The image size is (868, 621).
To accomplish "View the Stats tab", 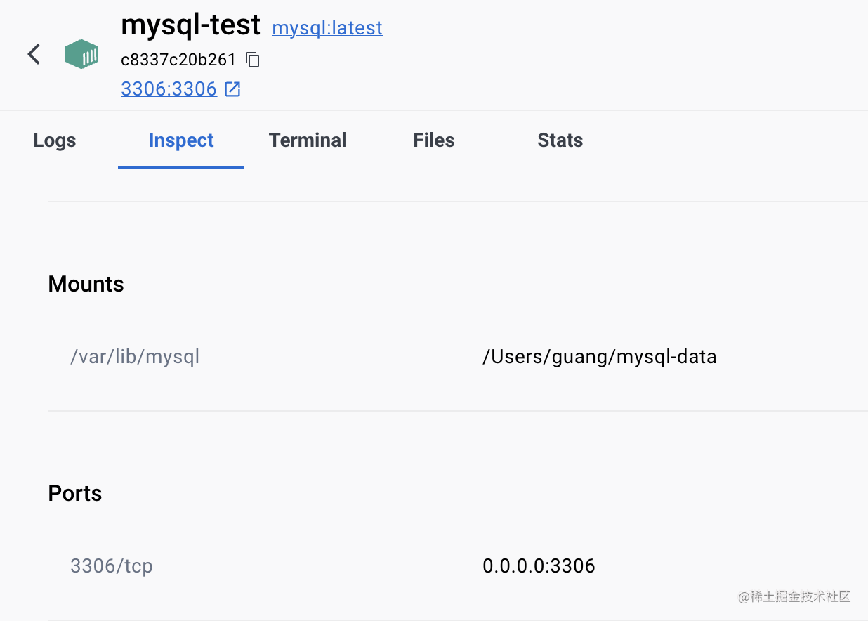I will (x=560, y=140).
